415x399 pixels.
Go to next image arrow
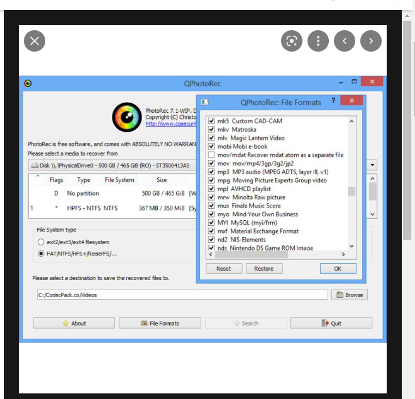(x=371, y=41)
